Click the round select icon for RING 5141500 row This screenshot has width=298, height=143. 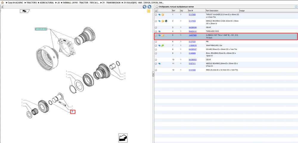156,70
